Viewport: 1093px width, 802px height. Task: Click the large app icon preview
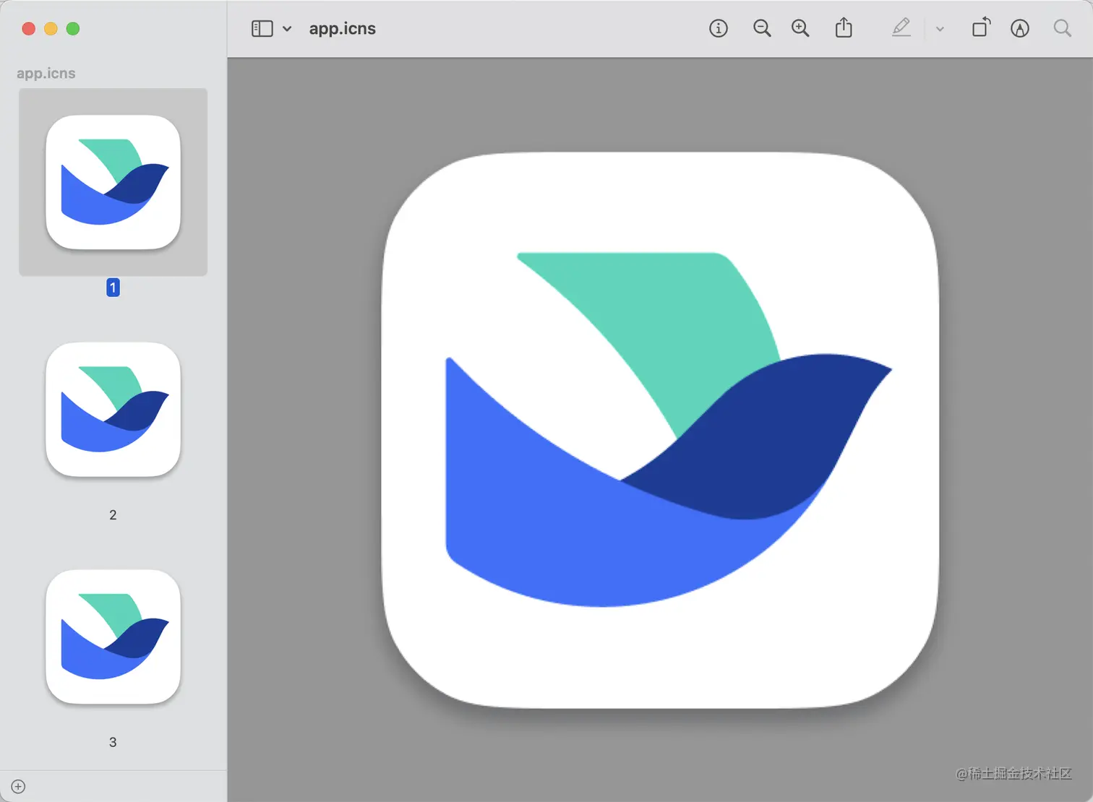[x=660, y=430]
